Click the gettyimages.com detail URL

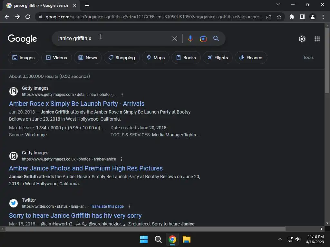click(69, 95)
